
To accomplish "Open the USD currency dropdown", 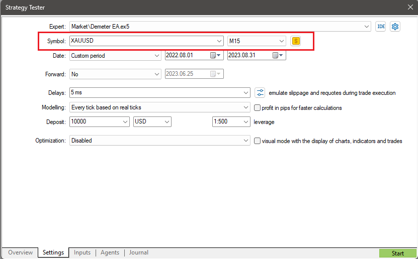I will pyautogui.click(x=167, y=122).
